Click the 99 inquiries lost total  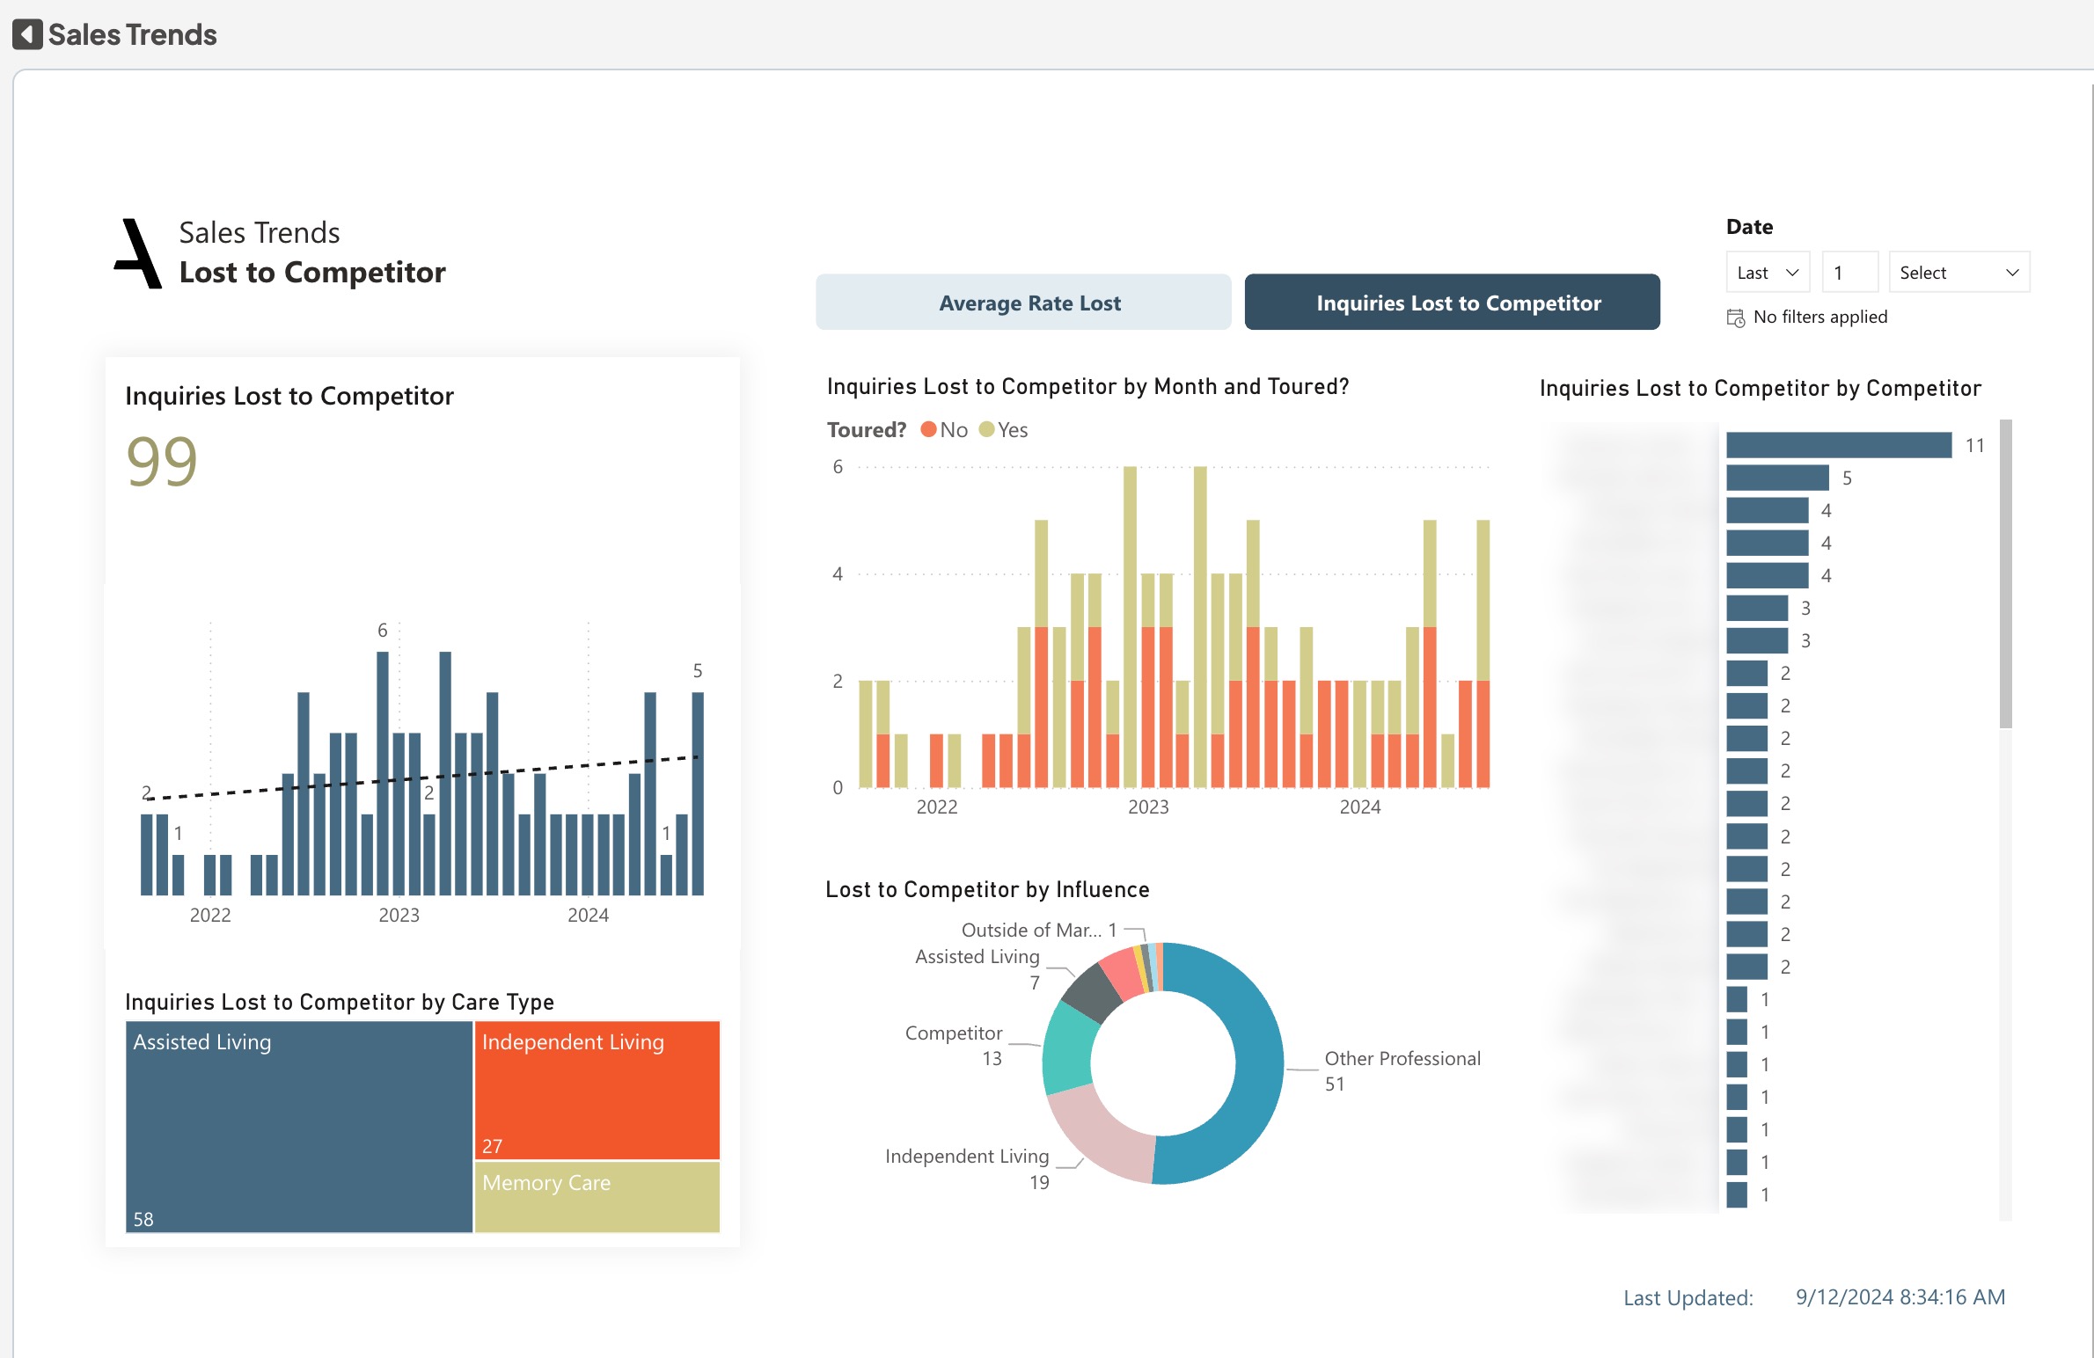coord(162,461)
